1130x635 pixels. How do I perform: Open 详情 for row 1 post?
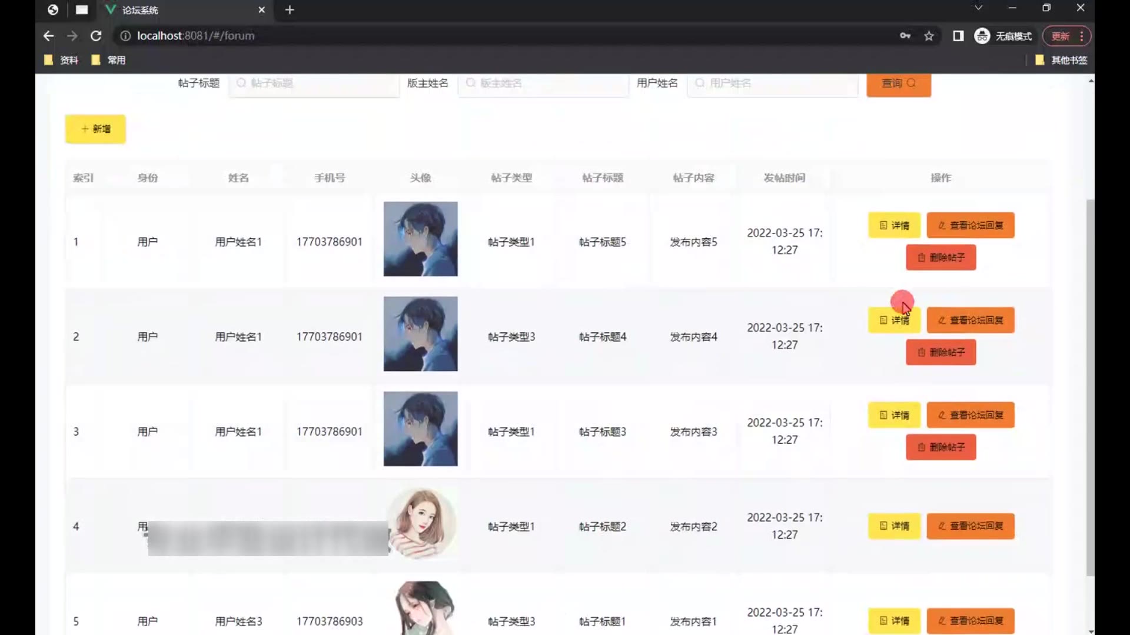[x=894, y=225]
